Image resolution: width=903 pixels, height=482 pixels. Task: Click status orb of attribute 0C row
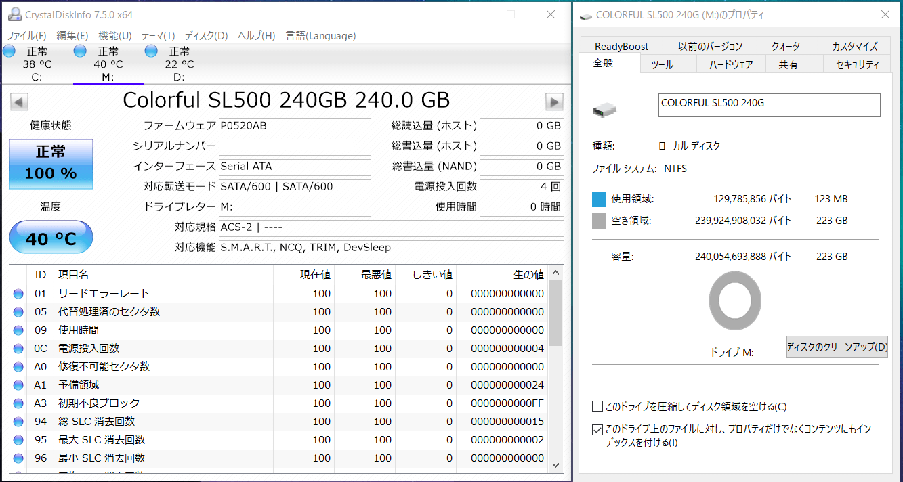(18, 349)
